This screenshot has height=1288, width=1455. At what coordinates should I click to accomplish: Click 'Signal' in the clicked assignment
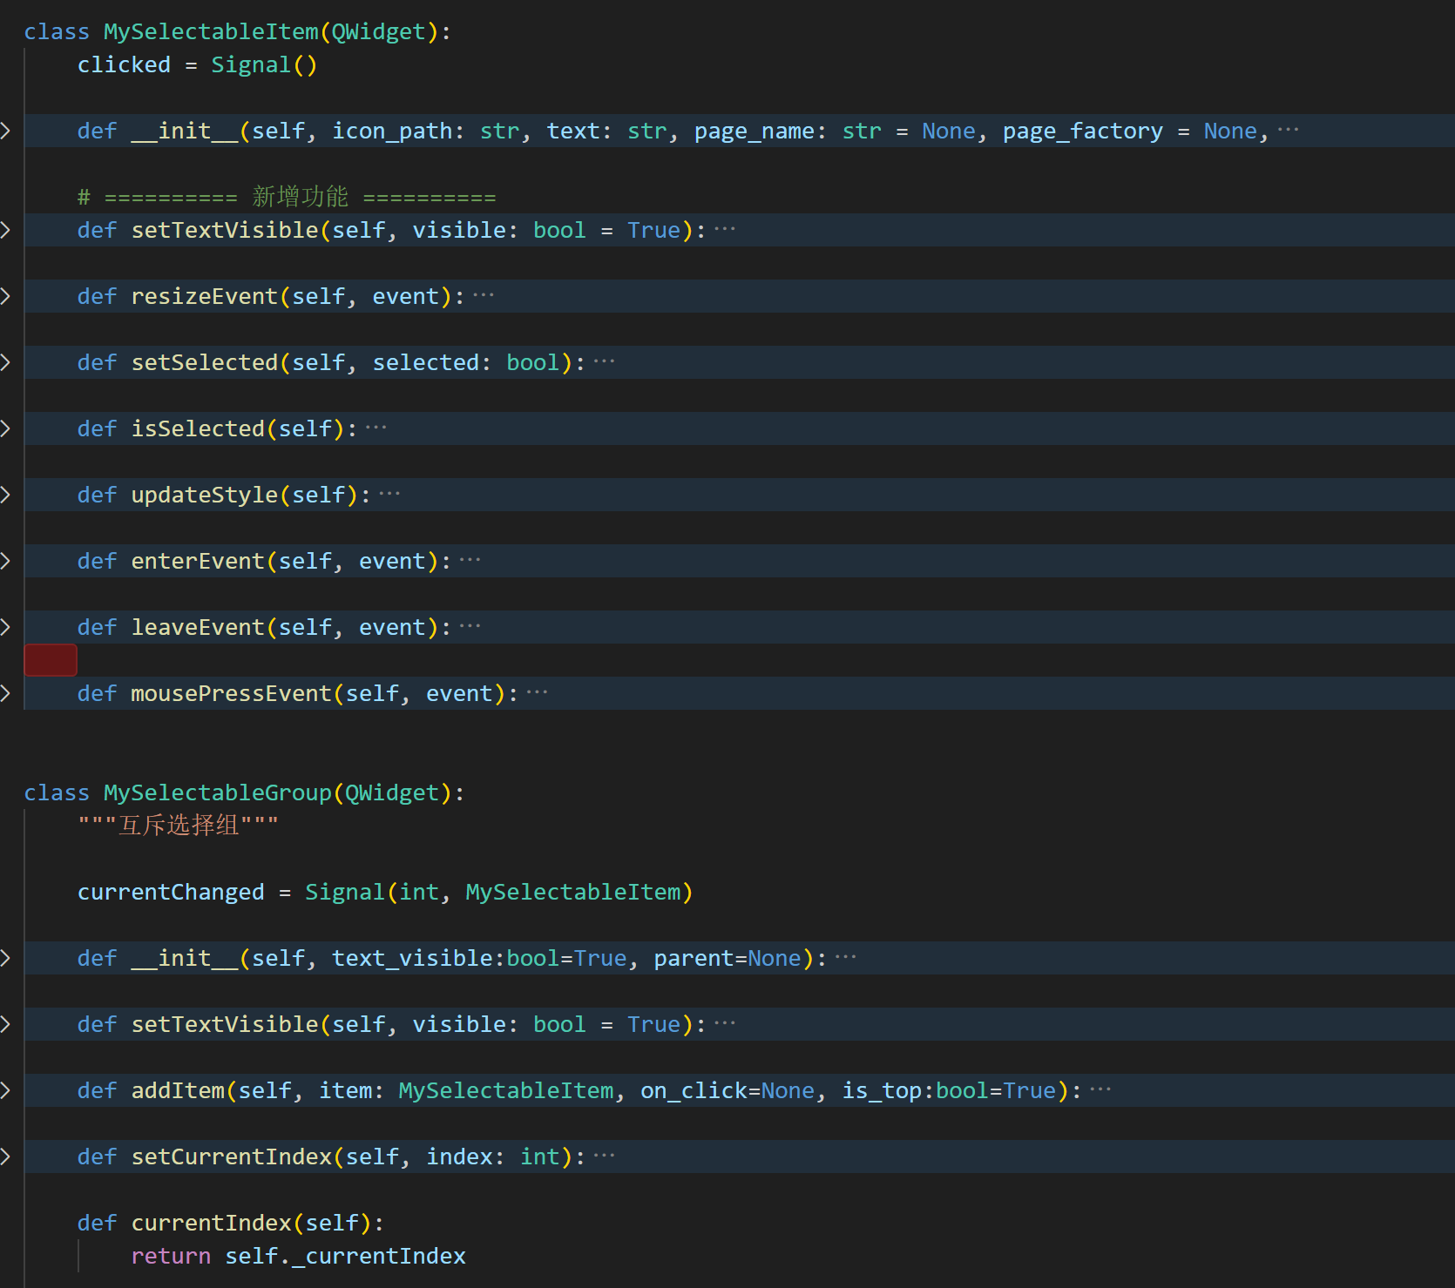pyautogui.click(x=251, y=65)
